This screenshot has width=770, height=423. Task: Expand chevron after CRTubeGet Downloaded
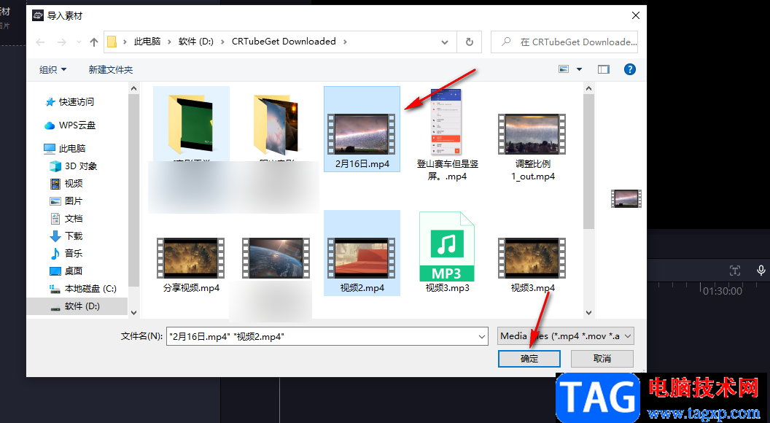click(x=345, y=42)
